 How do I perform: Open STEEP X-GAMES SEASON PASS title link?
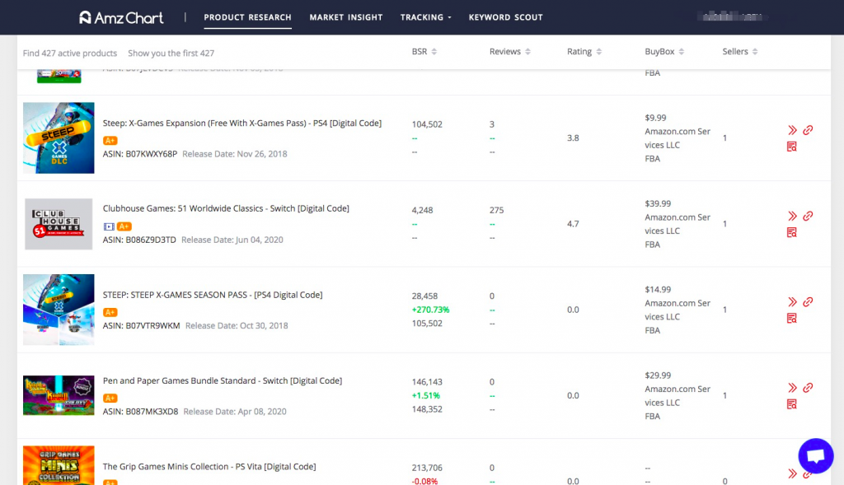click(213, 295)
